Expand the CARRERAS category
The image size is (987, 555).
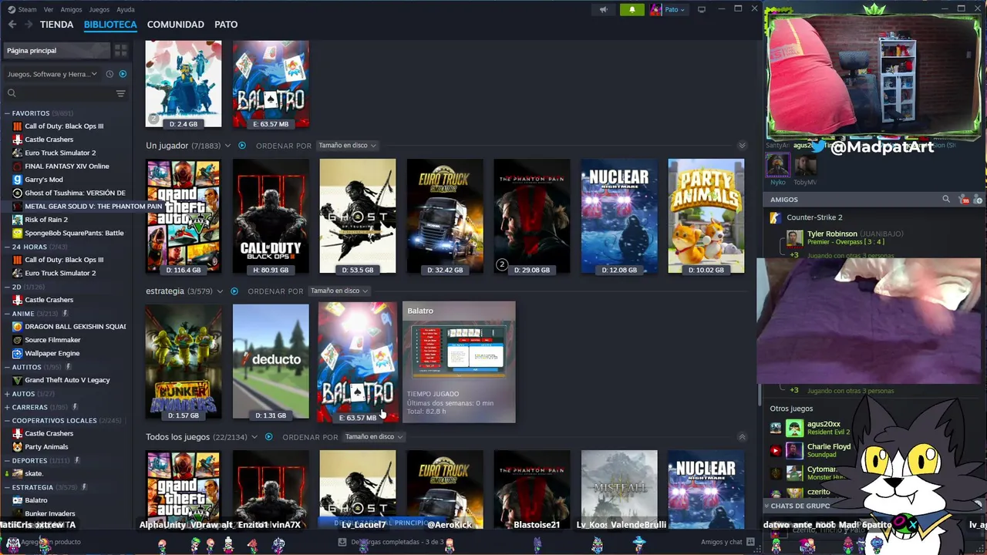click(7, 407)
